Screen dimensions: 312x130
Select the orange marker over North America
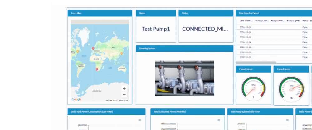78,51
